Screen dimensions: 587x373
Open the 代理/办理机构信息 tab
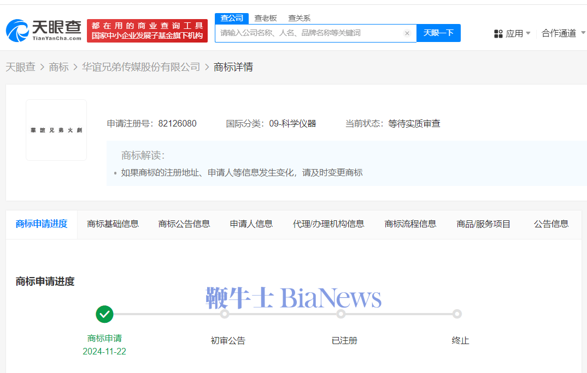[328, 224]
